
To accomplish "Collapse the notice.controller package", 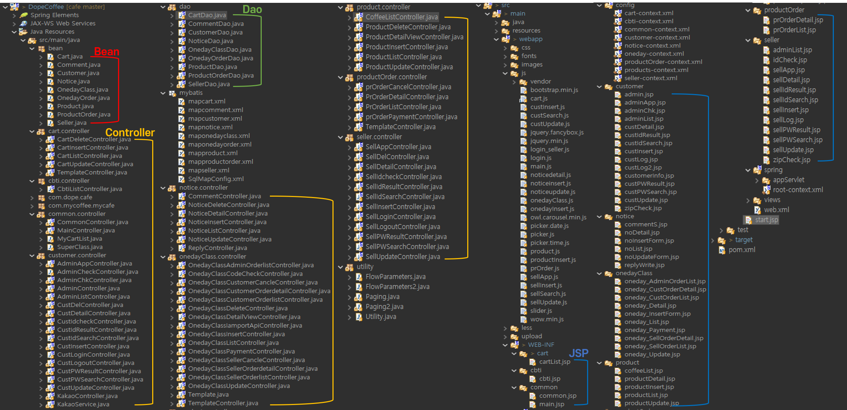I will [163, 188].
